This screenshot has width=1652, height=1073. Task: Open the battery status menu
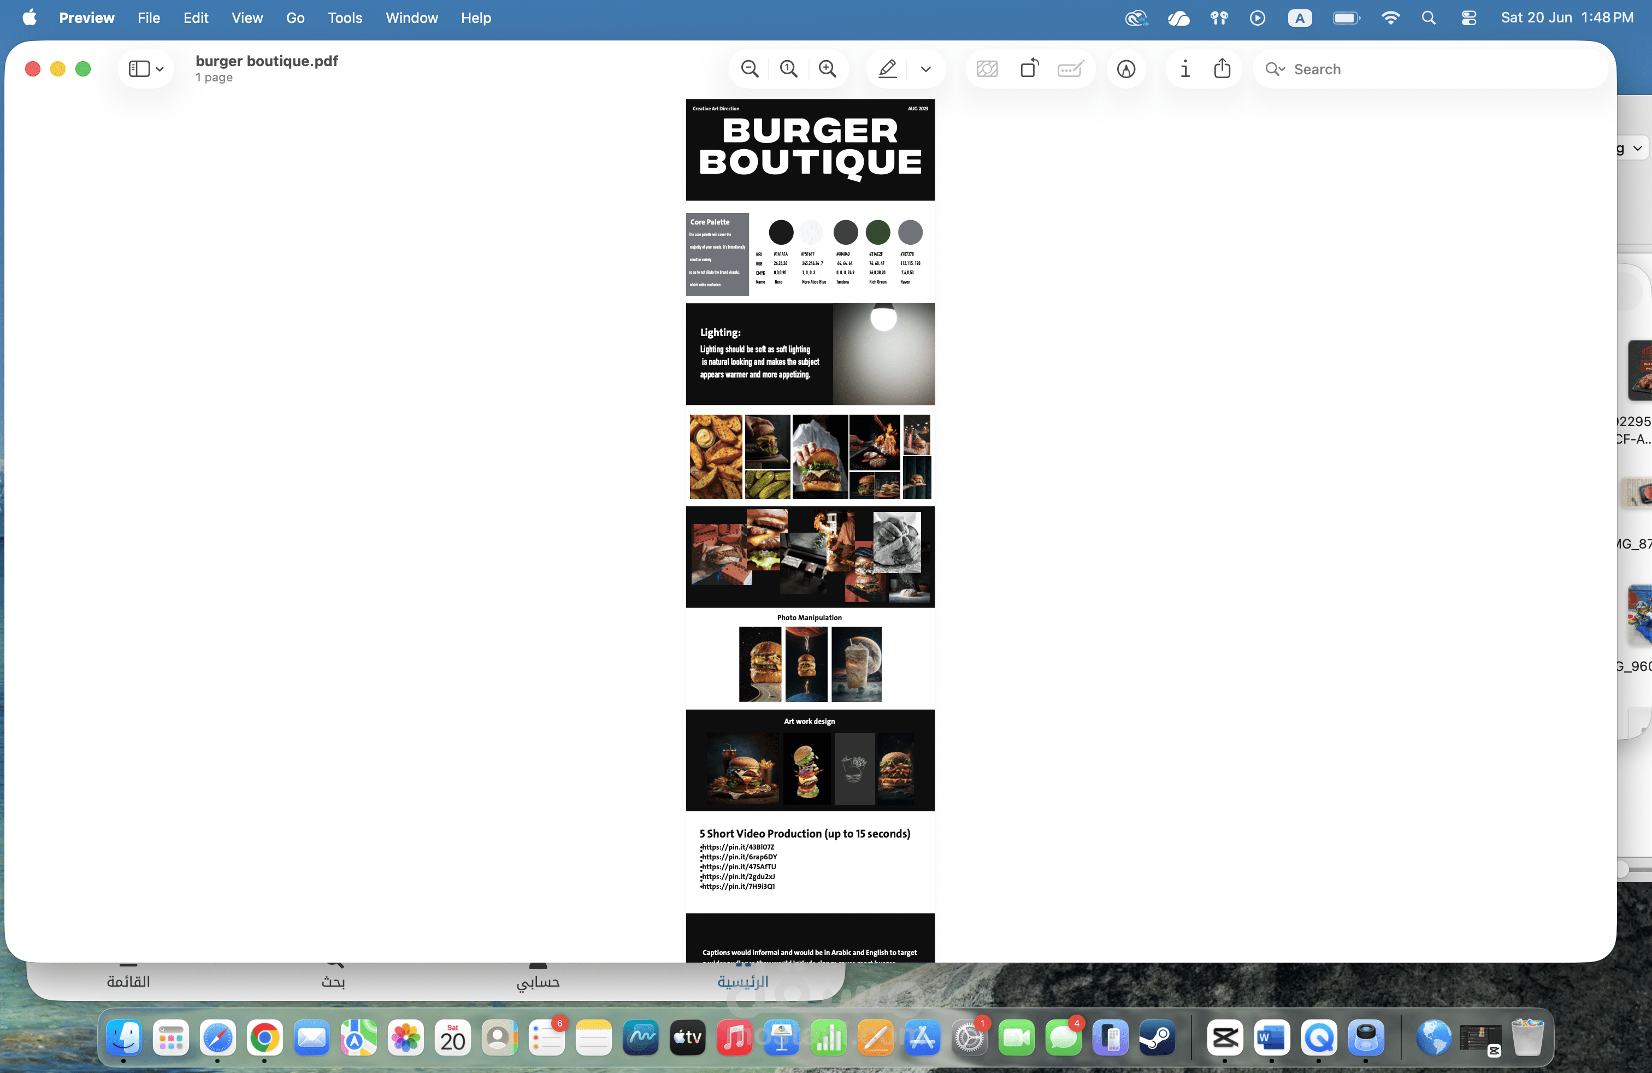(1346, 17)
